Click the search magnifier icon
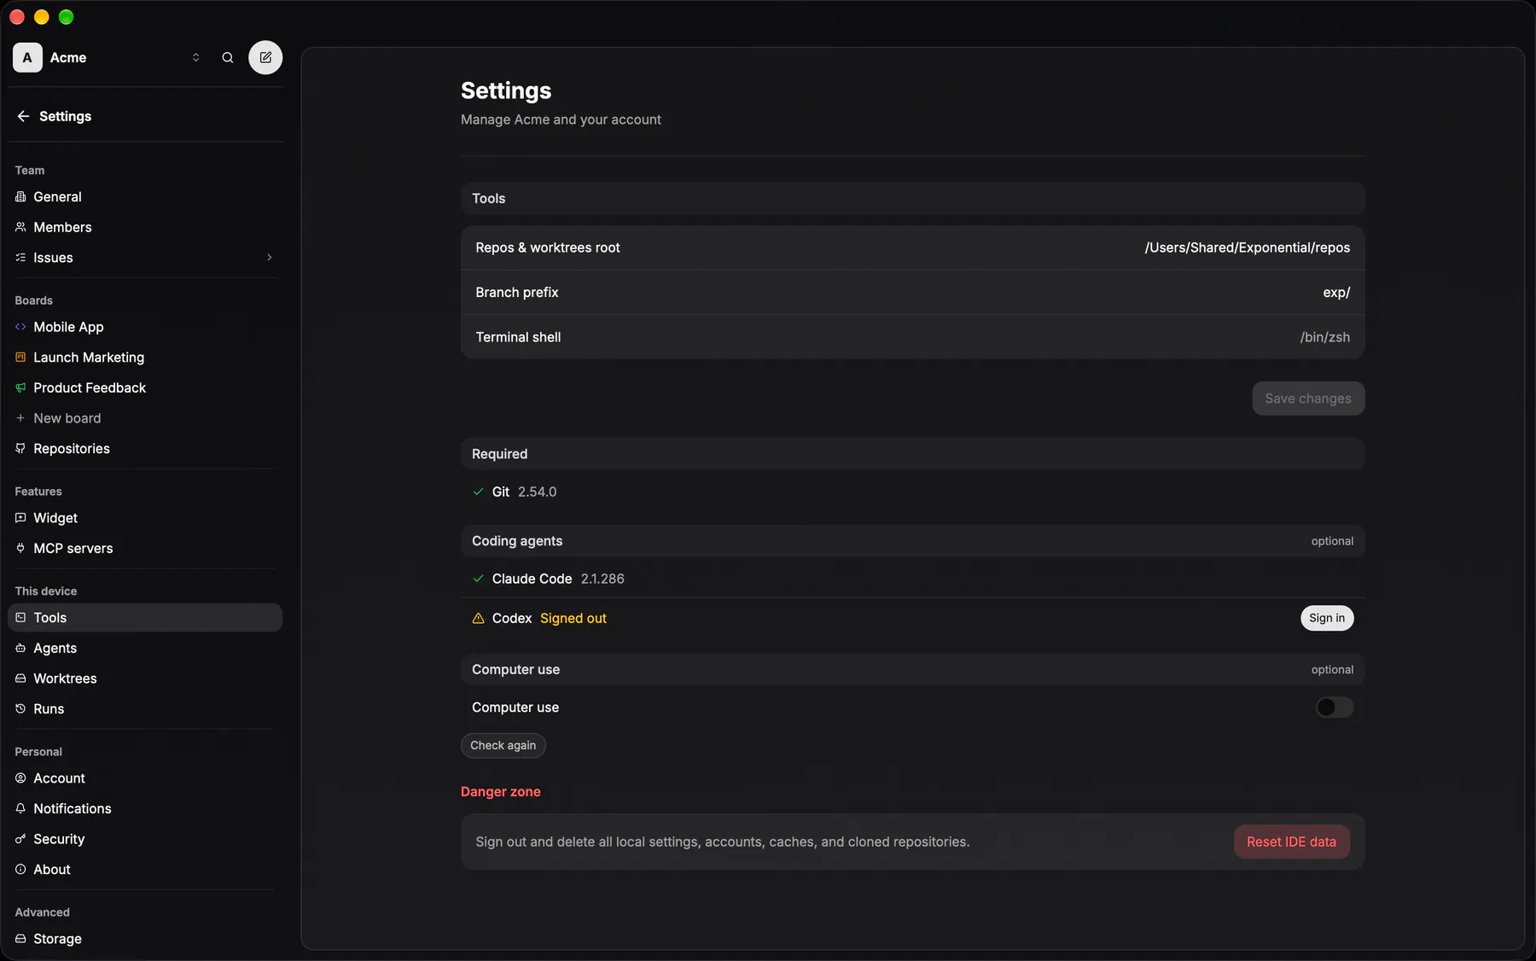Screen dimensions: 1536x961 228,58
